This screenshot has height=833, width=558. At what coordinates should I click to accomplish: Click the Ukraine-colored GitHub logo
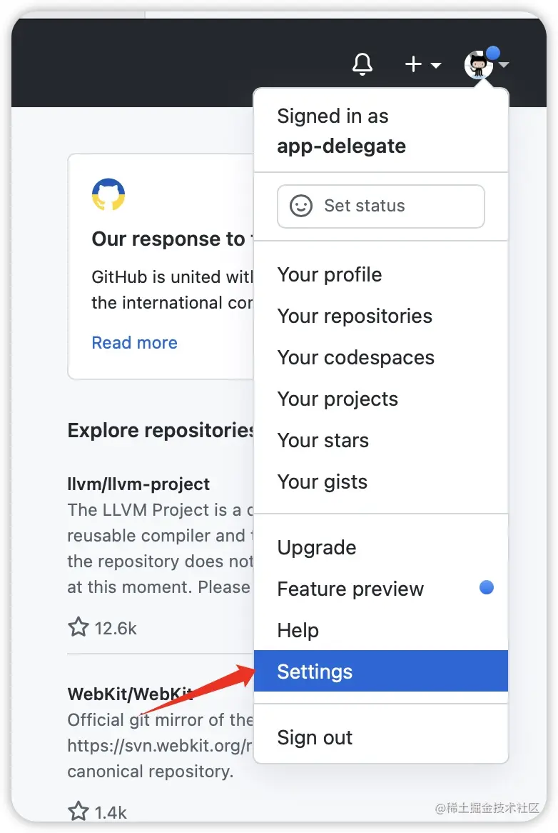pyautogui.click(x=108, y=194)
